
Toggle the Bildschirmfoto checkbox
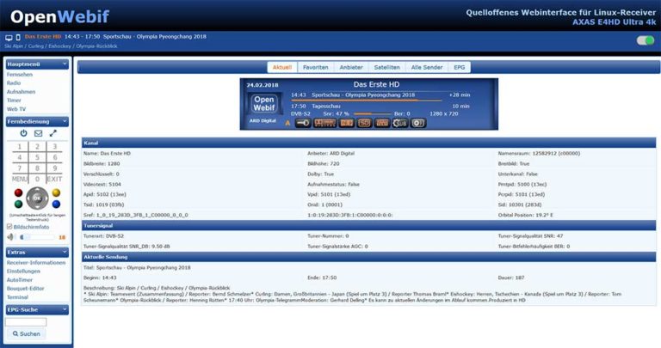[9, 226]
